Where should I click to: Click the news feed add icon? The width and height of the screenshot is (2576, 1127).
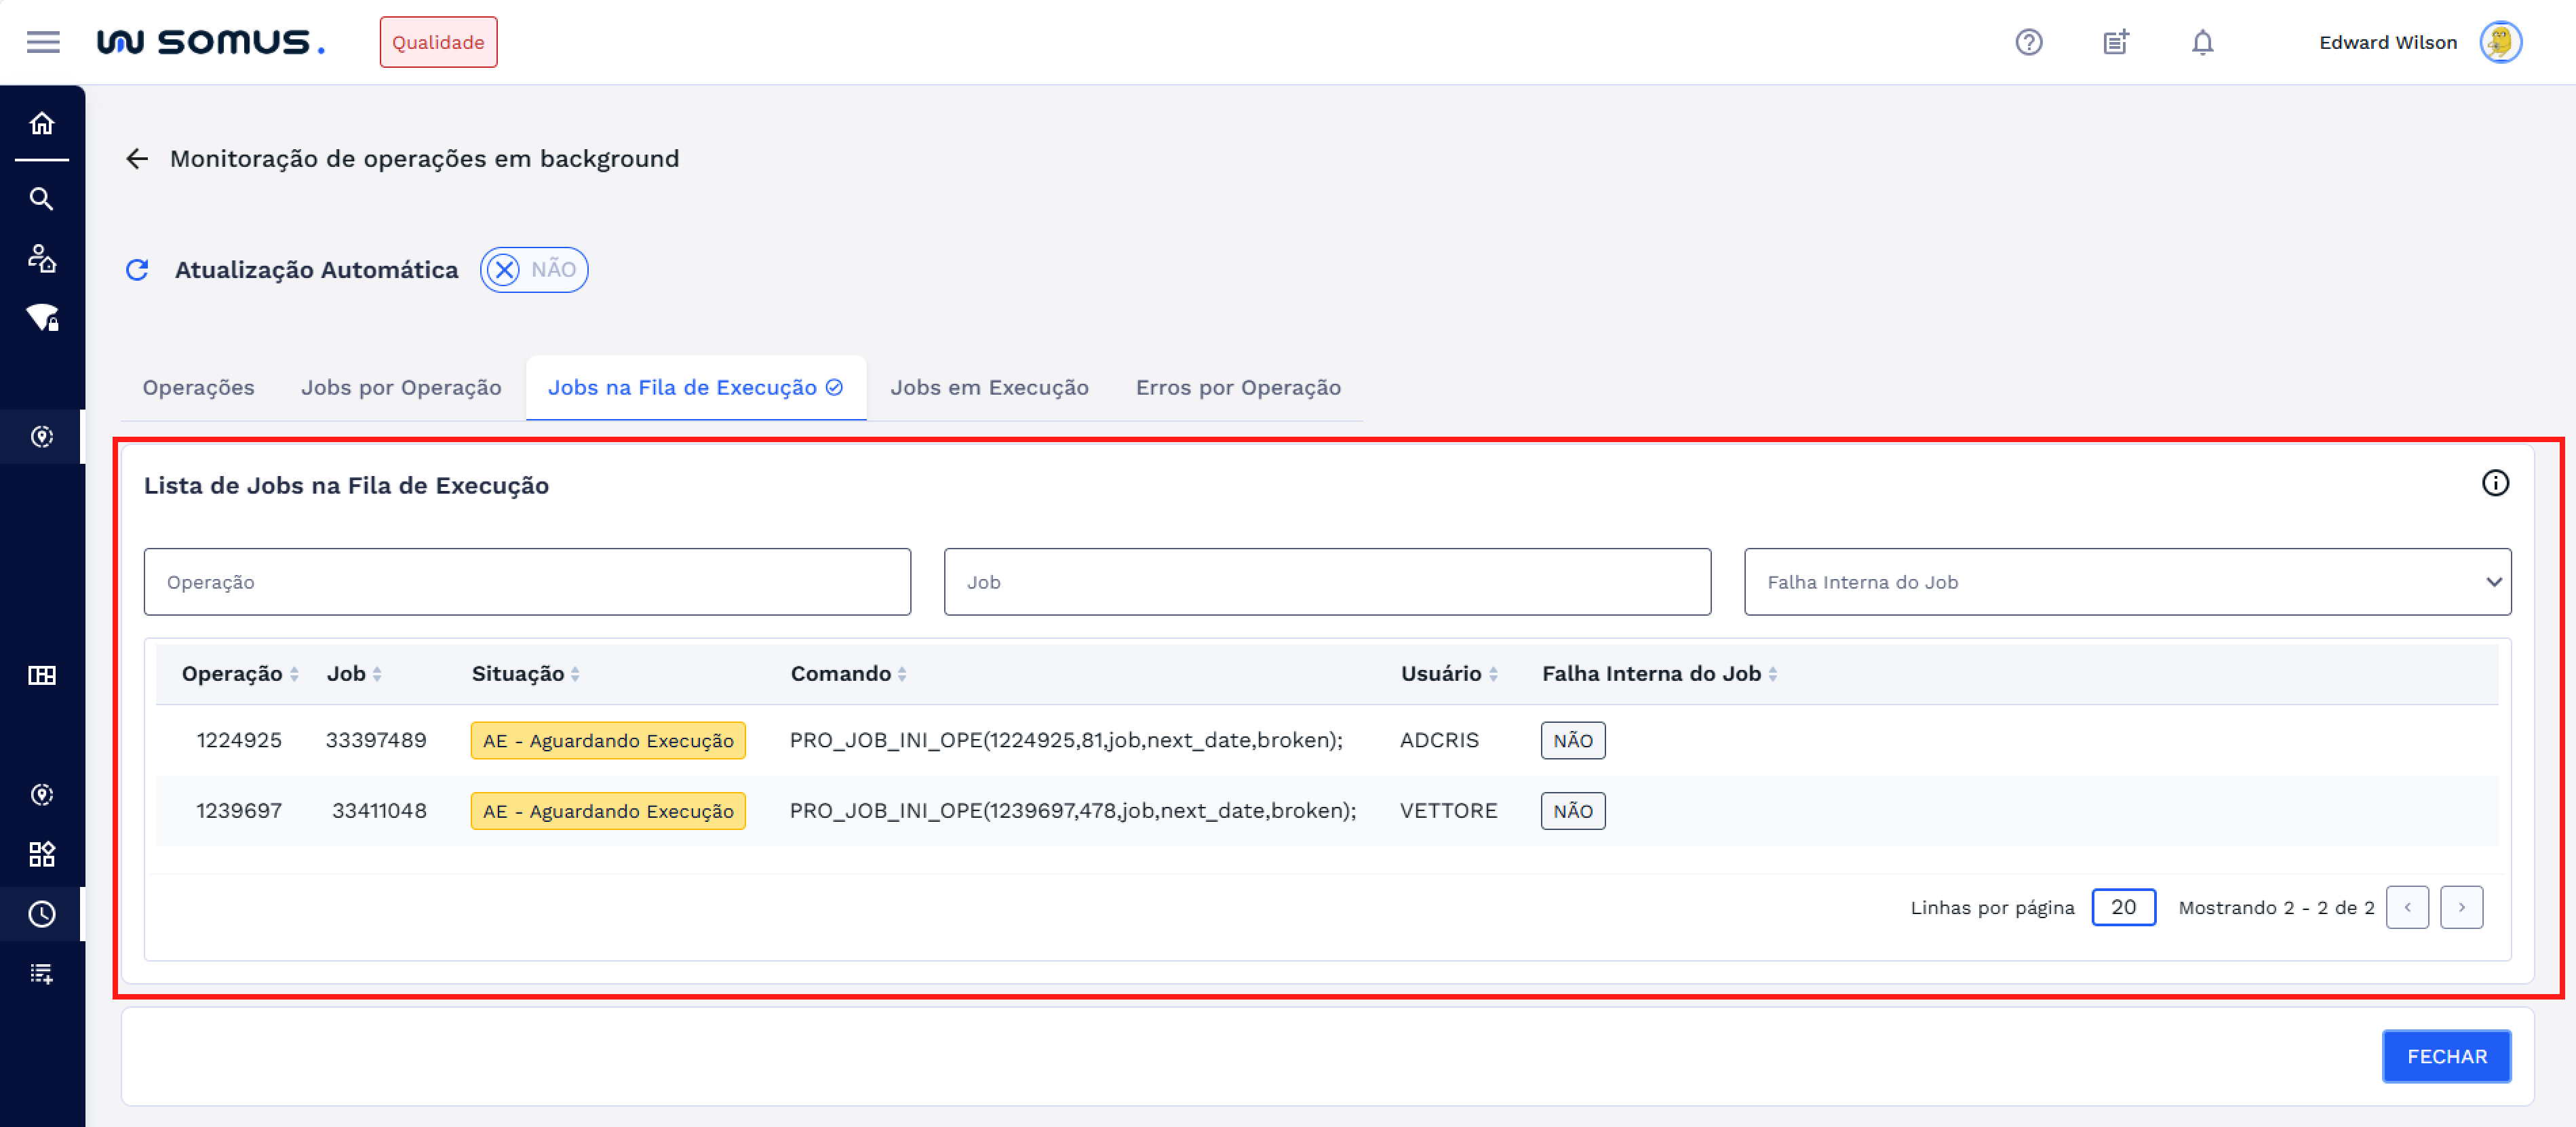[2115, 42]
